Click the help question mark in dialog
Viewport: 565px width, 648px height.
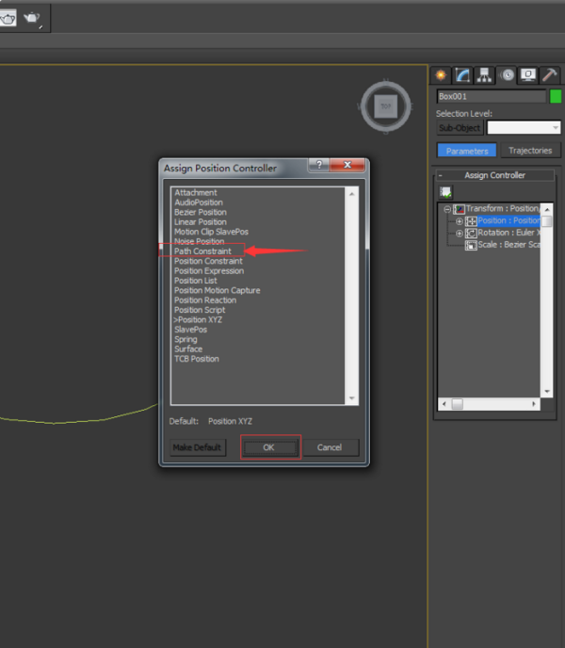[318, 165]
